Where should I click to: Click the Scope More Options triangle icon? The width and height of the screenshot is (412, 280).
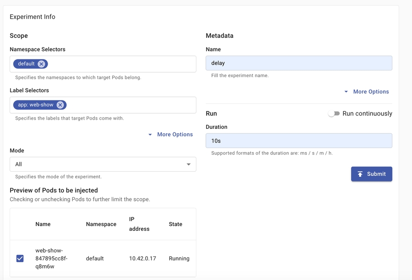pyautogui.click(x=150, y=135)
